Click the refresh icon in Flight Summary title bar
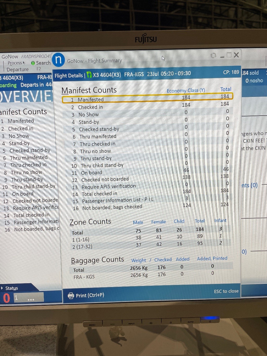Image resolution: width=267 pixels, height=356 pixels. pos(213,55)
